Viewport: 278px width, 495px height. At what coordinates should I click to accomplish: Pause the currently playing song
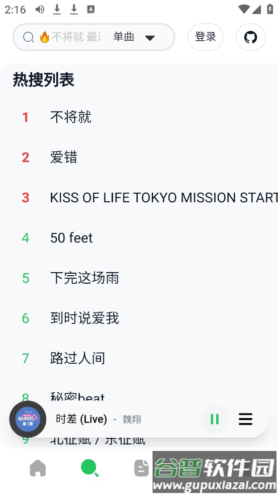click(215, 419)
